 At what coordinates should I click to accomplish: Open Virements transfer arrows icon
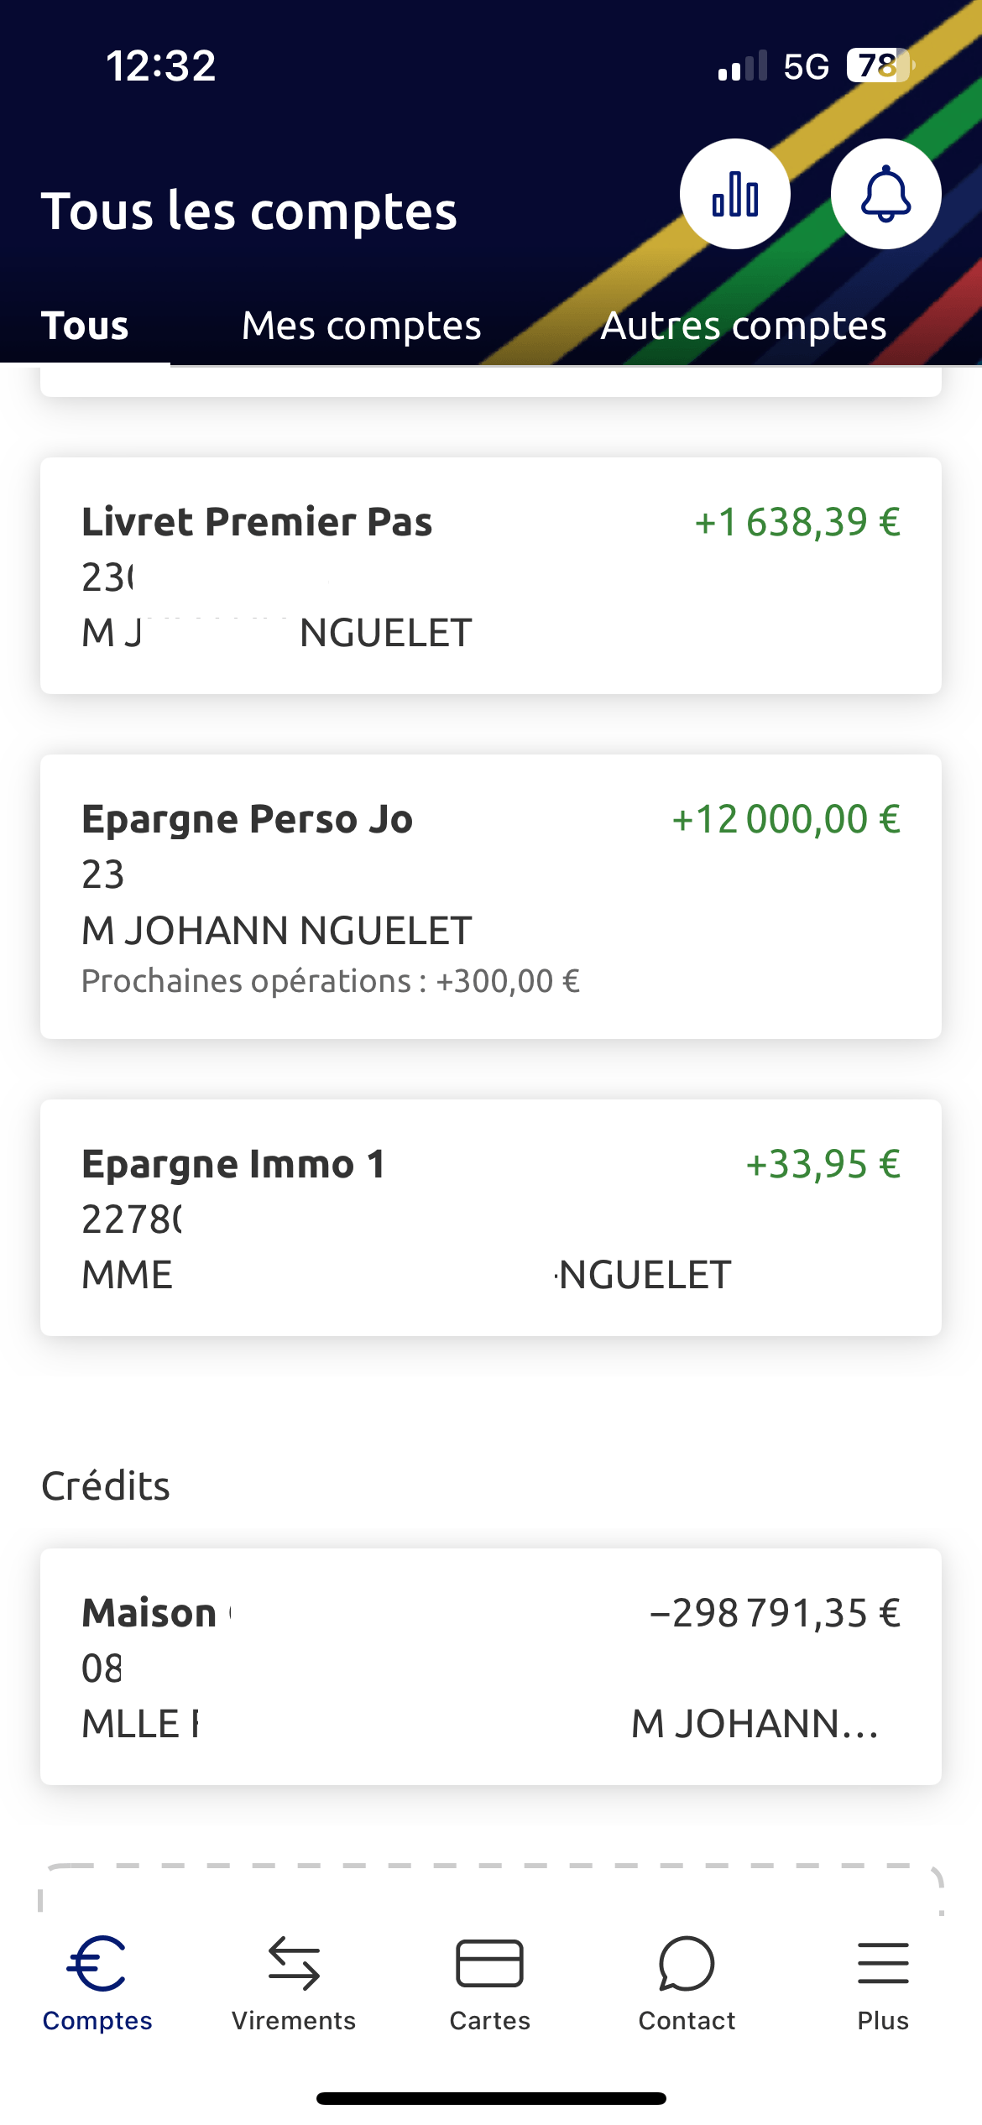pyautogui.click(x=294, y=1964)
